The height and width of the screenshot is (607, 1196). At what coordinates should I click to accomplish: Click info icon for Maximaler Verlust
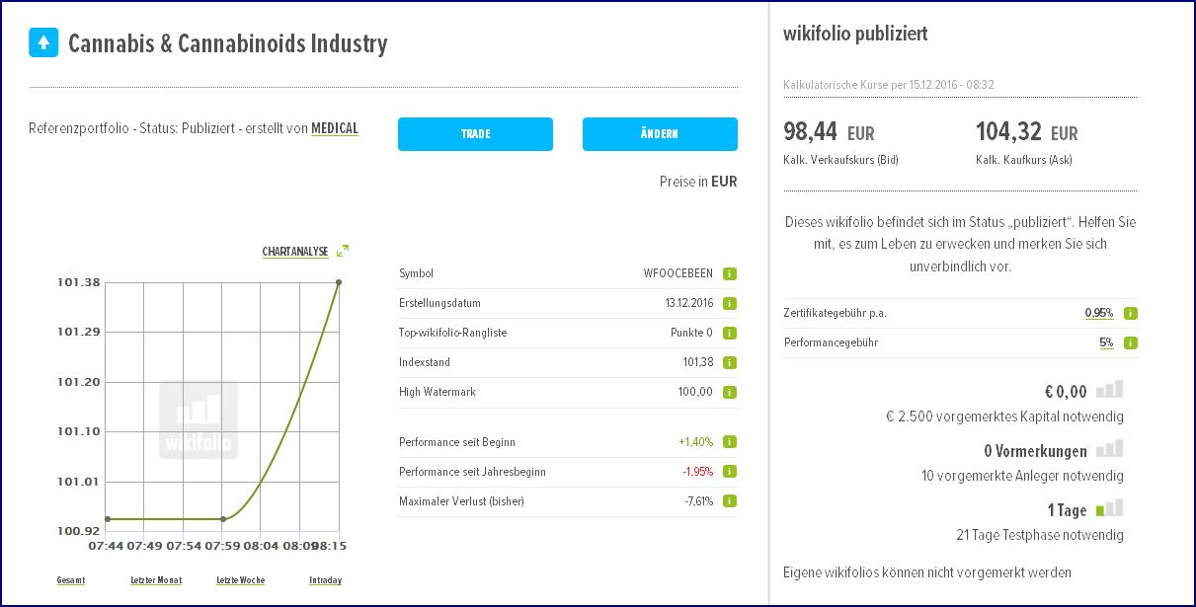pos(729,501)
